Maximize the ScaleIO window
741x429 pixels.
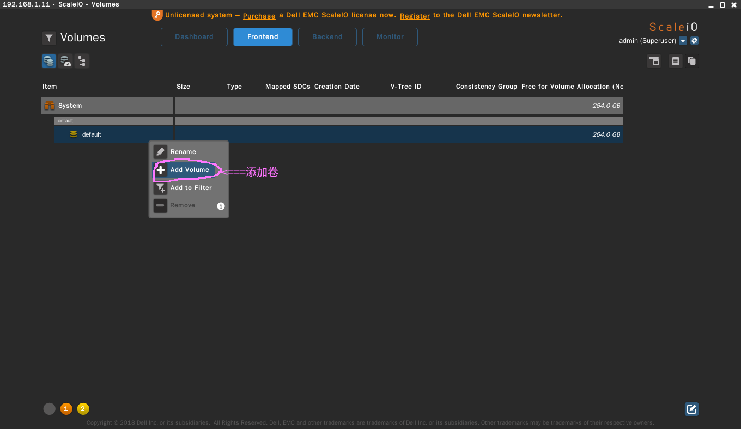coord(722,4)
